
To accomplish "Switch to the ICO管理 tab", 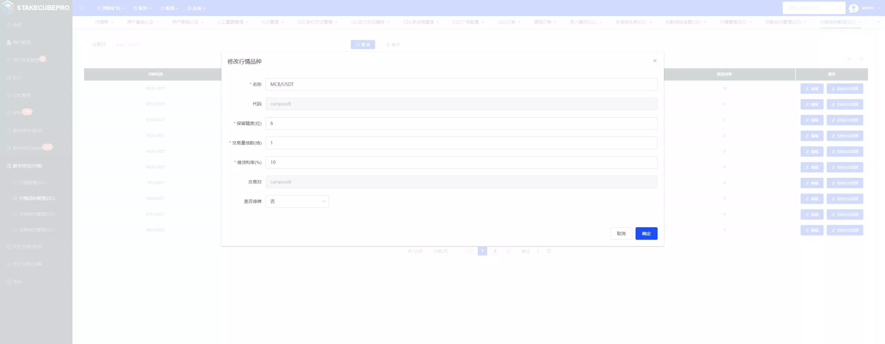I will pyautogui.click(x=270, y=22).
